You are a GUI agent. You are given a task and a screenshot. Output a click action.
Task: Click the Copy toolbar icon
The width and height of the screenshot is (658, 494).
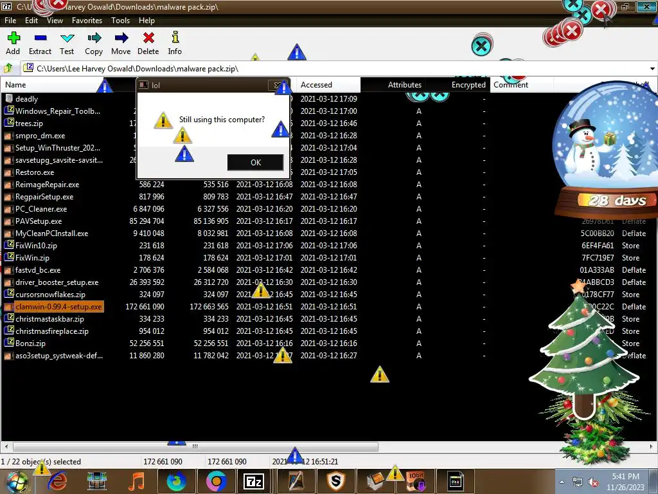click(x=94, y=43)
